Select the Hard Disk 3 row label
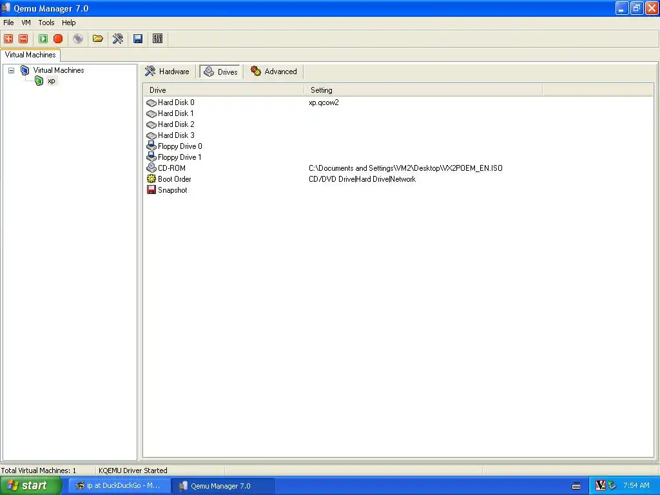 click(176, 135)
